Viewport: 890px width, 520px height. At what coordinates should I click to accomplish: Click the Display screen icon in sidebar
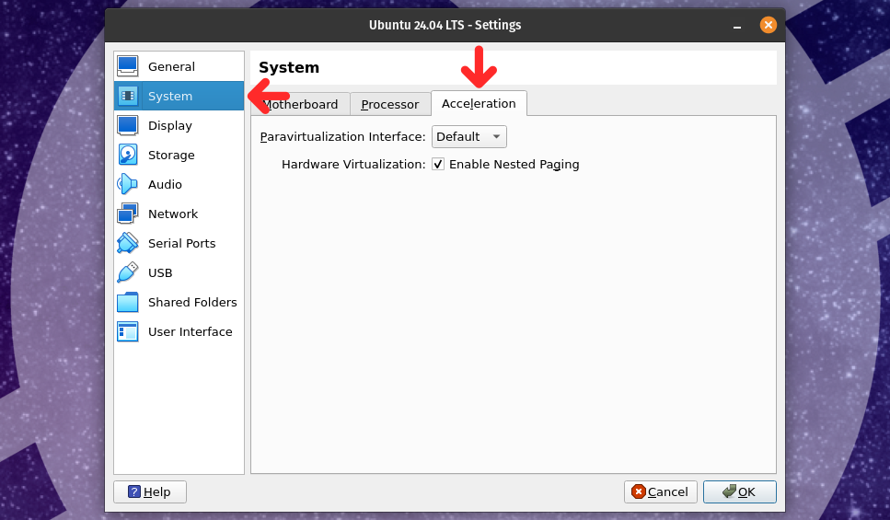point(127,125)
